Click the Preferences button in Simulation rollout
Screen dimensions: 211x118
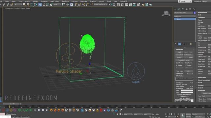(x=188, y=55)
